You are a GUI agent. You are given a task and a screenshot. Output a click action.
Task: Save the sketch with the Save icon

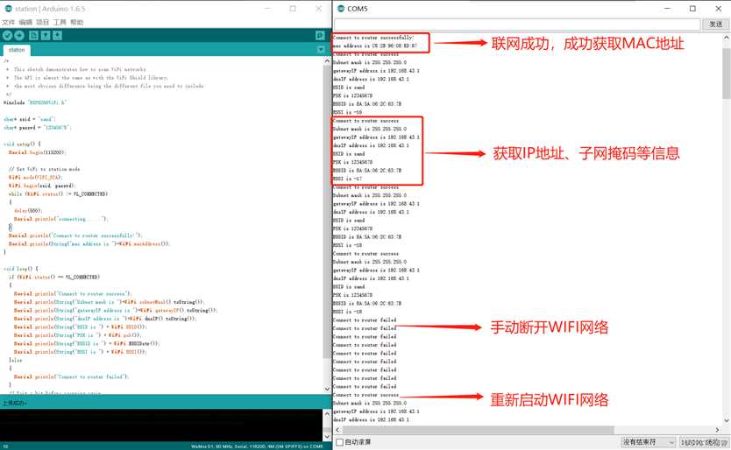pyautogui.click(x=57, y=35)
